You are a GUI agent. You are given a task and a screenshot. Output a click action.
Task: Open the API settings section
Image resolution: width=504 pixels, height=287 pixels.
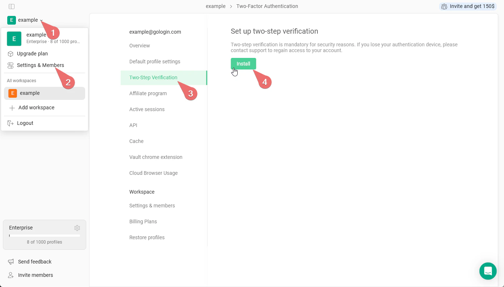click(x=133, y=125)
